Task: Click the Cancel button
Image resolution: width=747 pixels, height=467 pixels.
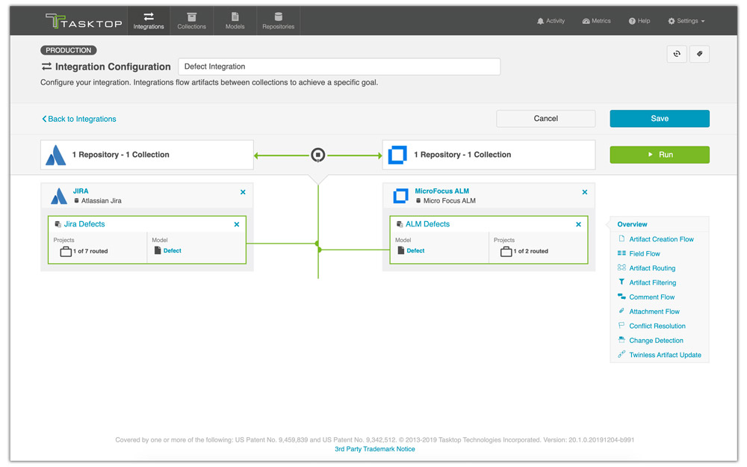Action: coord(545,119)
